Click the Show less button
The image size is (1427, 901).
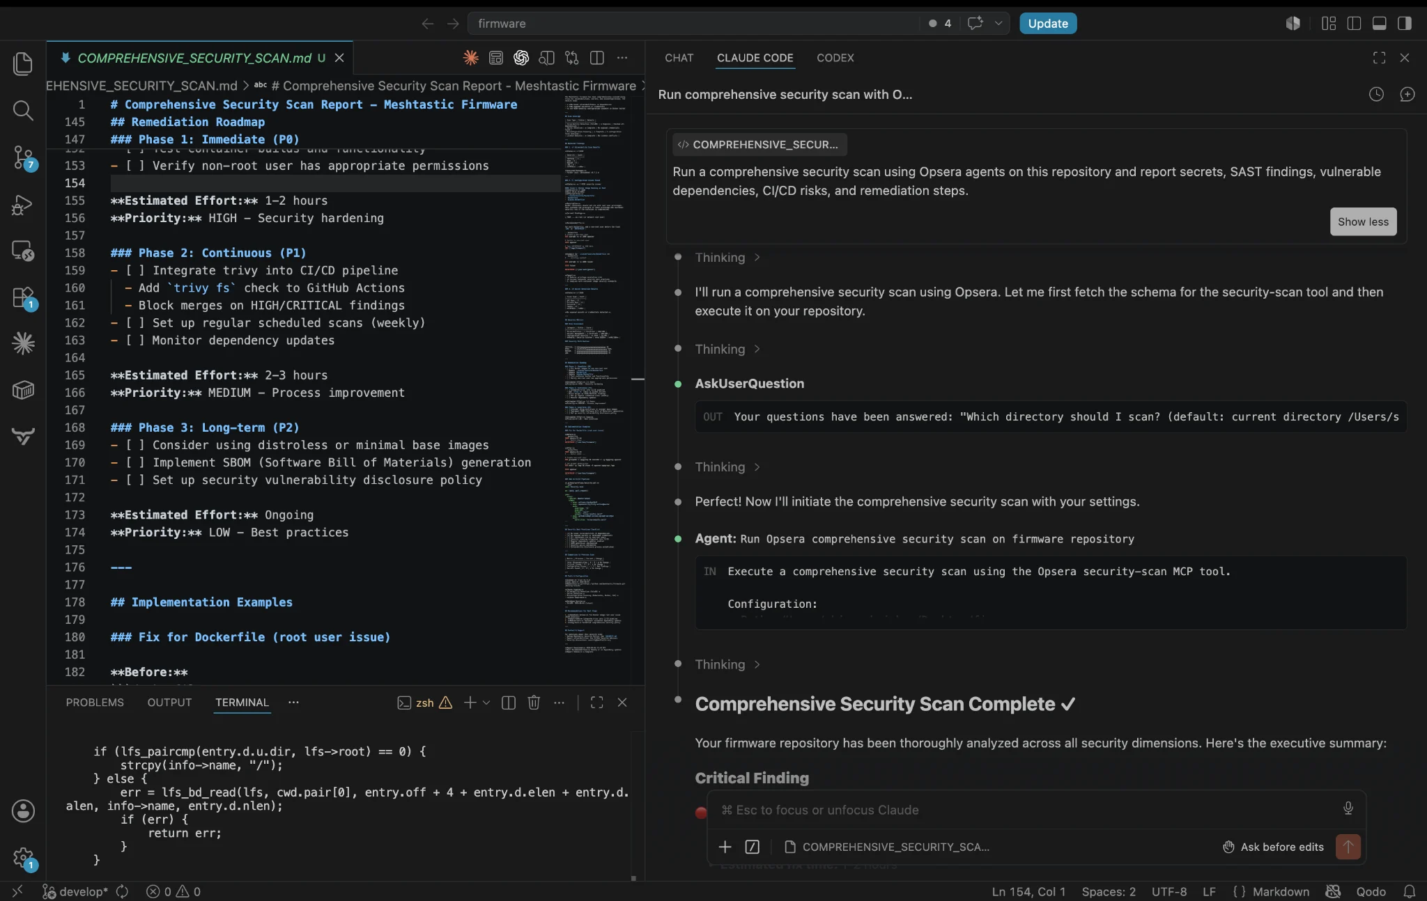1363,221
